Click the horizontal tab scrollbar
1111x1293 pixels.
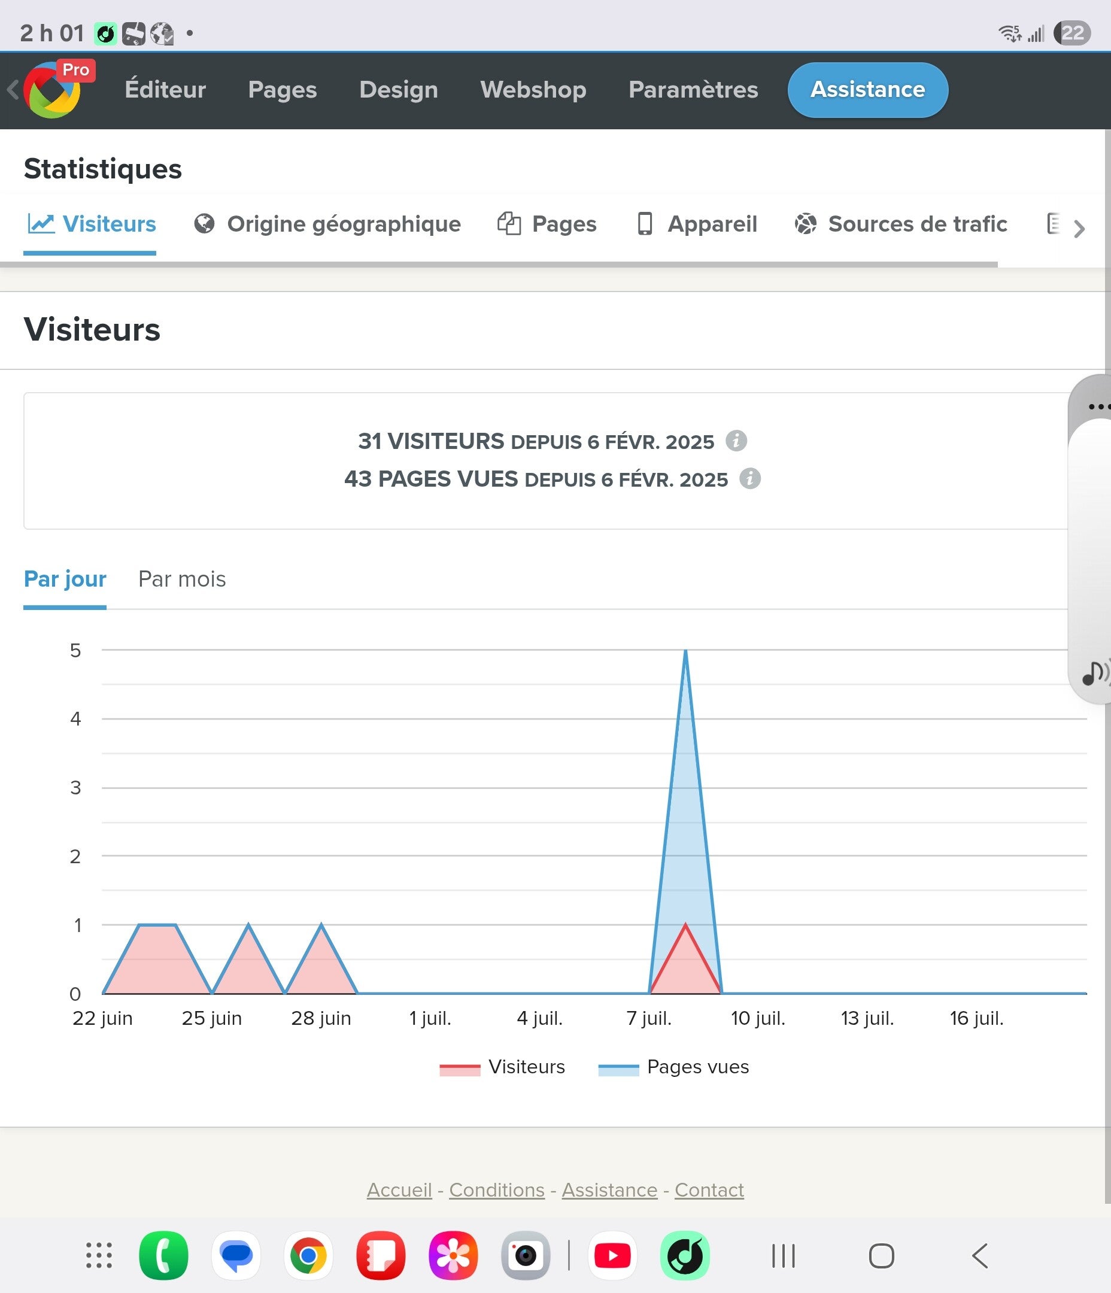[499, 265]
